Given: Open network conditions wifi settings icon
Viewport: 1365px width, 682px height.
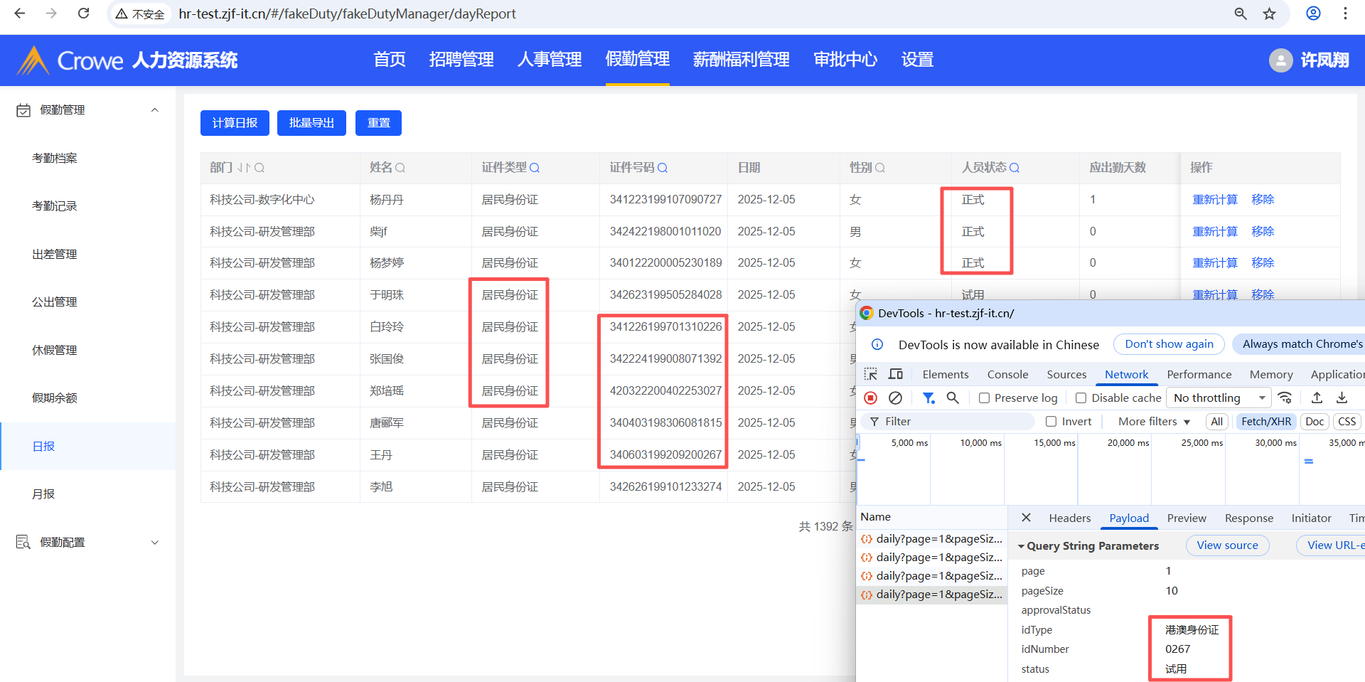Looking at the screenshot, I should (1285, 398).
